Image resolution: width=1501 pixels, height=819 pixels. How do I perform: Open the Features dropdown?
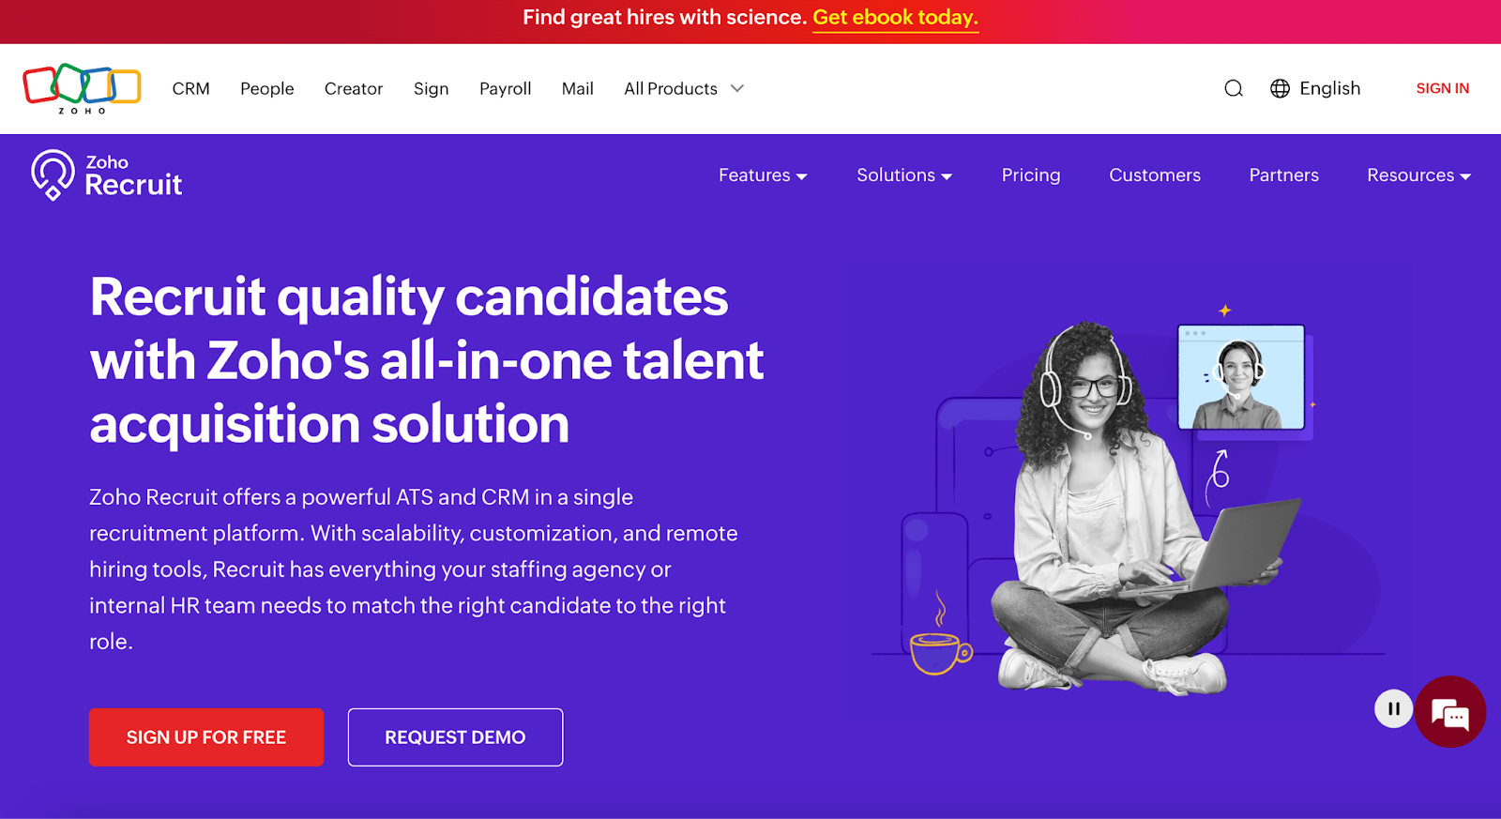pos(756,175)
